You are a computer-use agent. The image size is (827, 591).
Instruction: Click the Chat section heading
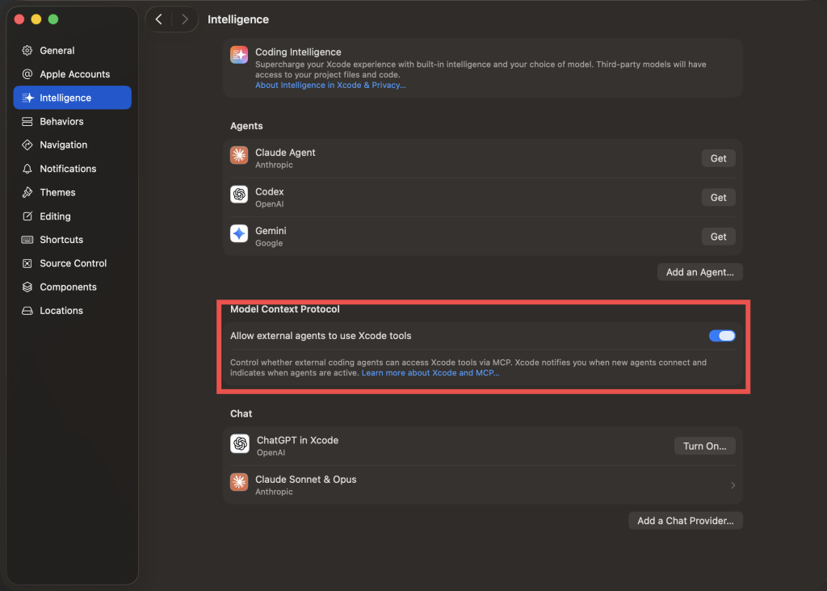pos(241,414)
